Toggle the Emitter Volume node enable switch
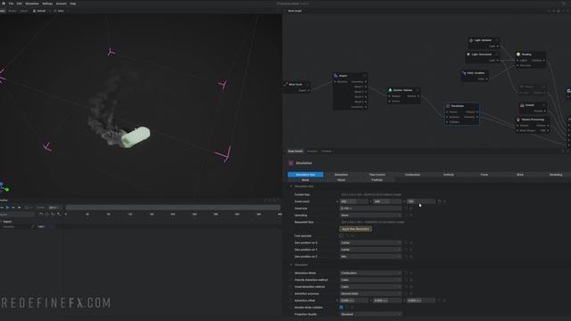Viewport: 571px width, 321px height. click(418, 90)
